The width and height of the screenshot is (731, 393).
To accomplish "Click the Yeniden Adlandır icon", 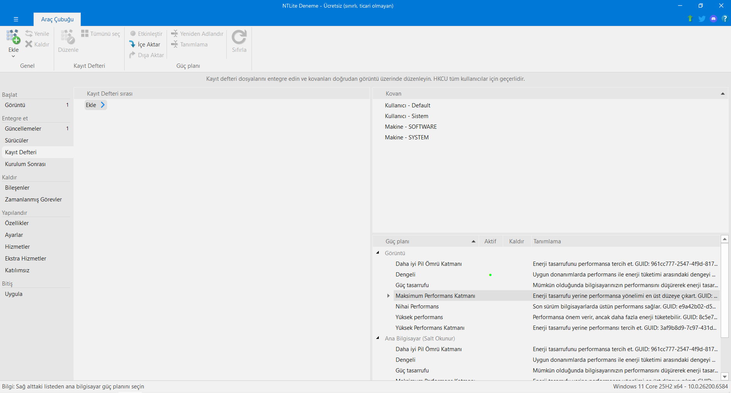I will [x=175, y=34].
